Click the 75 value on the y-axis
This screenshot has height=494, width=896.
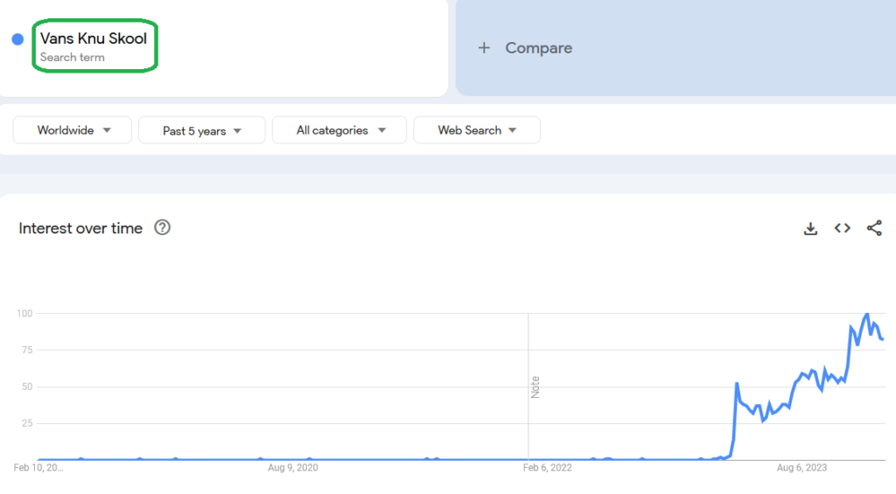27,350
